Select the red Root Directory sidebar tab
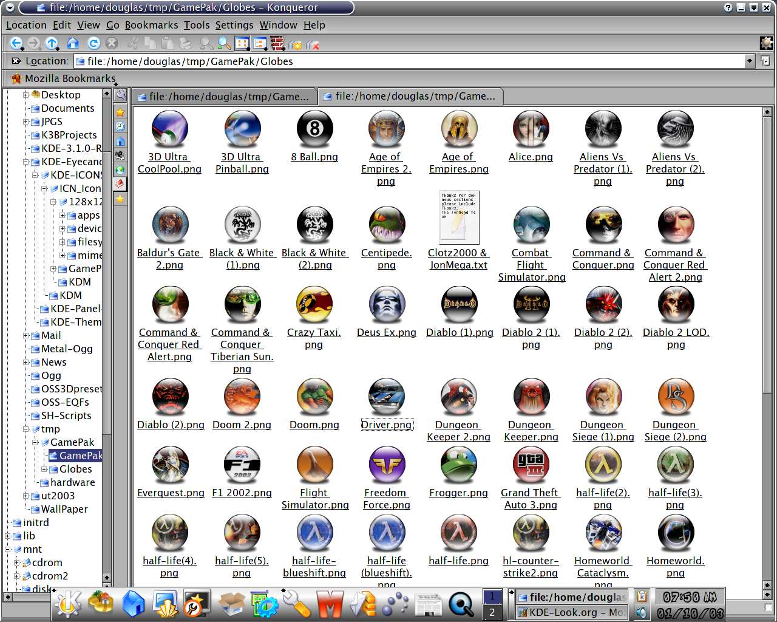The width and height of the screenshot is (777, 622). [120, 184]
